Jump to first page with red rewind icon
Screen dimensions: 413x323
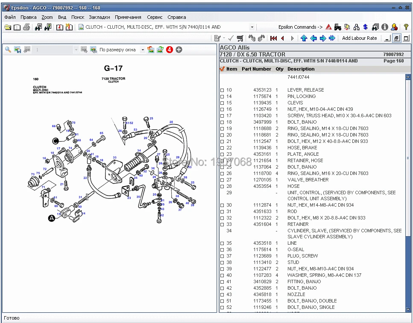coord(273,38)
